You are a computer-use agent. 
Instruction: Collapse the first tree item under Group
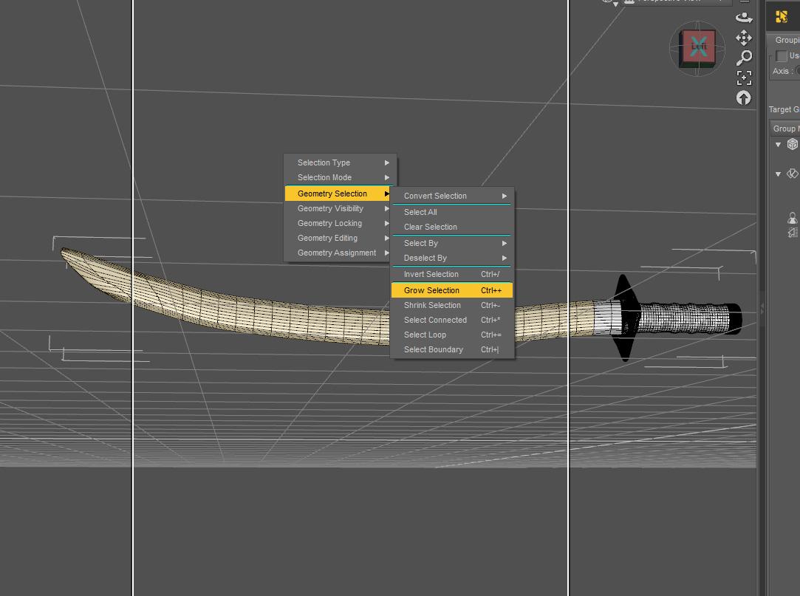(x=777, y=144)
